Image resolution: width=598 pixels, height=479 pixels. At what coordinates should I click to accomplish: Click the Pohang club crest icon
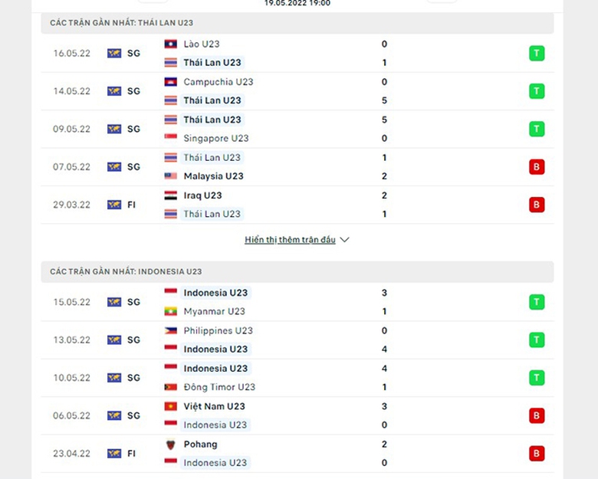pyautogui.click(x=170, y=445)
